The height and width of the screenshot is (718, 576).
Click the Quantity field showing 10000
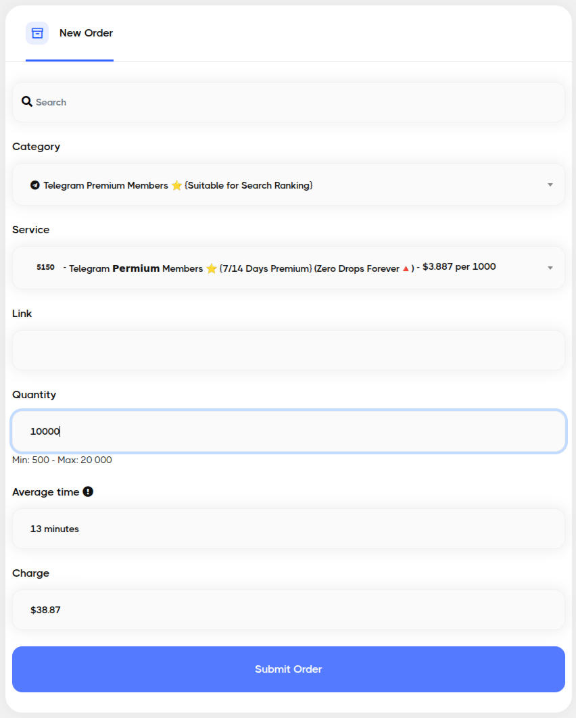pyautogui.click(x=288, y=431)
